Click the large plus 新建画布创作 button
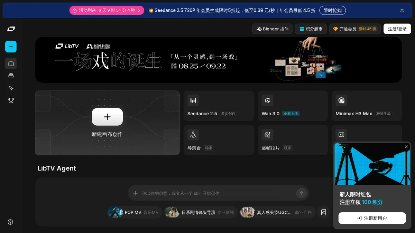Image resolution: width=415 pixels, height=233 pixels. (107, 117)
